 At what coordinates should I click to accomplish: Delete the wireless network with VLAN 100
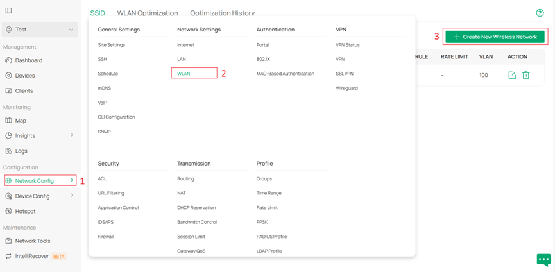pyautogui.click(x=526, y=75)
